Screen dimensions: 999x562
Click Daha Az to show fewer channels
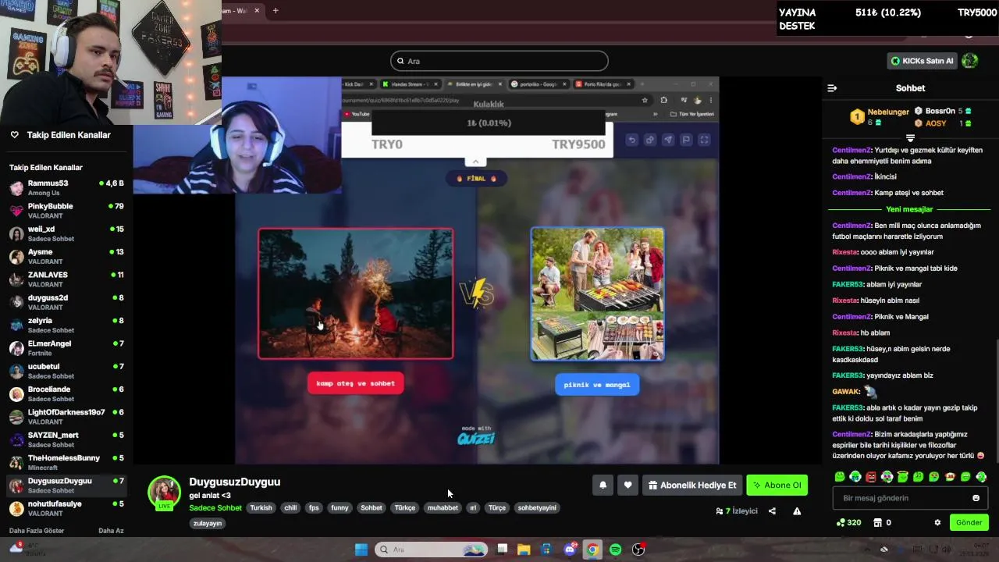click(111, 531)
